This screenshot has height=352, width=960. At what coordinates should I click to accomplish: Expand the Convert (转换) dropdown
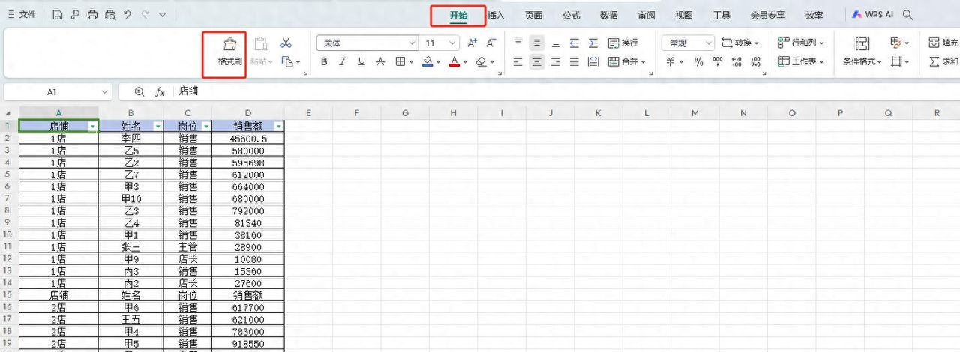(x=757, y=43)
